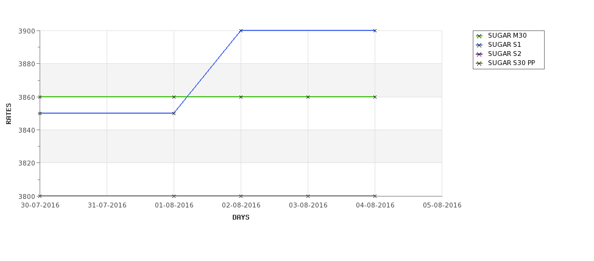Click the SUGAR S2 legend marker icon
Viewport: 594px width, 261px height.
tap(479, 54)
